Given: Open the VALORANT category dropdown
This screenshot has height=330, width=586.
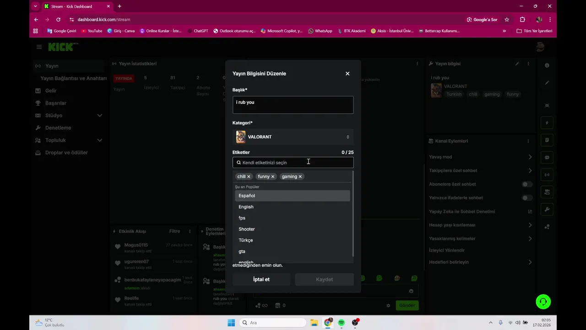Looking at the screenshot, I should click(293, 137).
